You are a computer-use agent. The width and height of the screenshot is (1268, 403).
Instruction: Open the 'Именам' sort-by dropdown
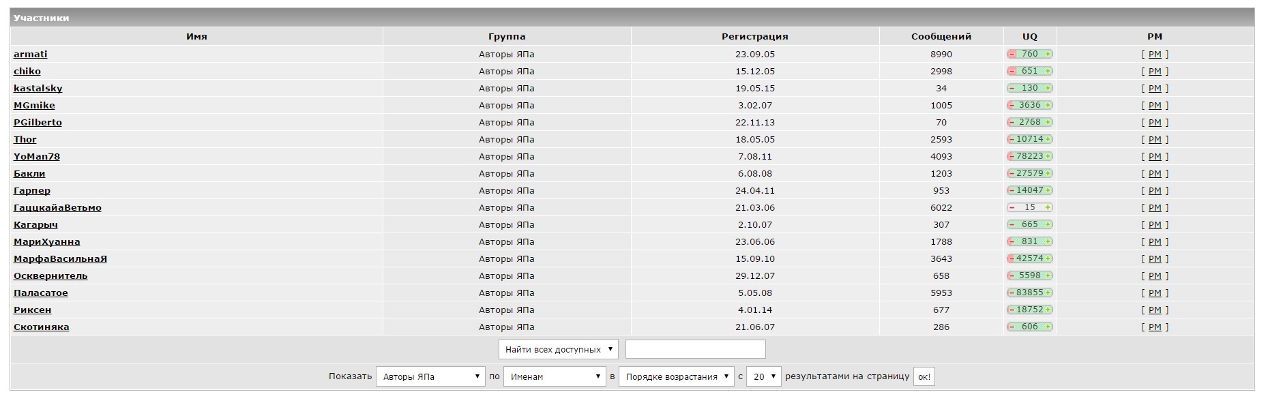(554, 376)
